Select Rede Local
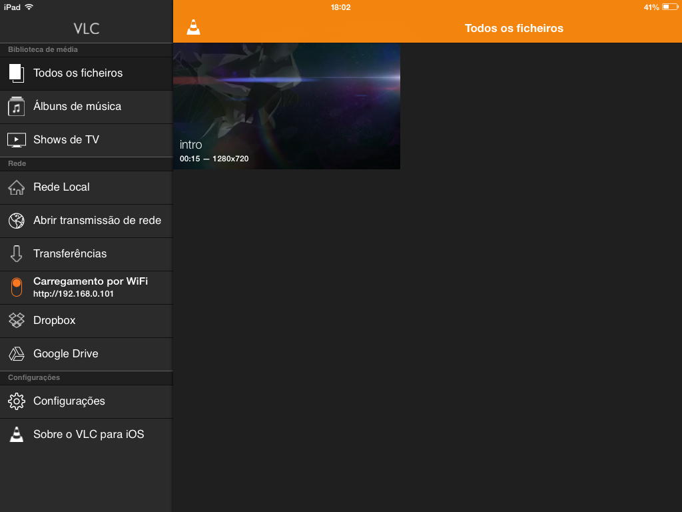Viewport: 682px width, 512px height. point(86,187)
